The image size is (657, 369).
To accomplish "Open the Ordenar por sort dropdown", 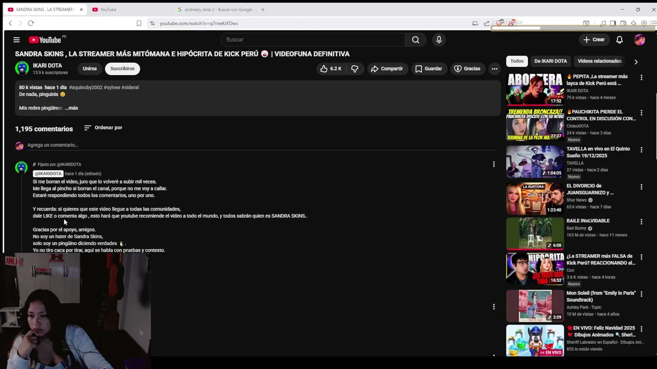I will pyautogui.click(x=103, y=128).
